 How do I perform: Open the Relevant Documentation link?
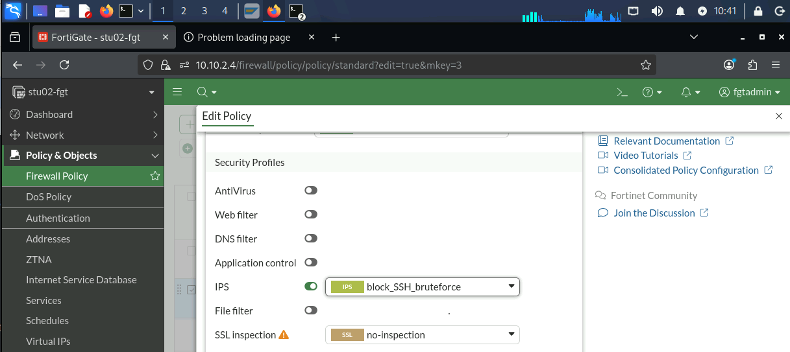tap(667, 141)
